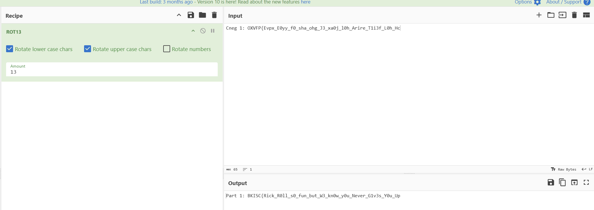Open file as input
The image size is (594, 210).
coord(562,15)
